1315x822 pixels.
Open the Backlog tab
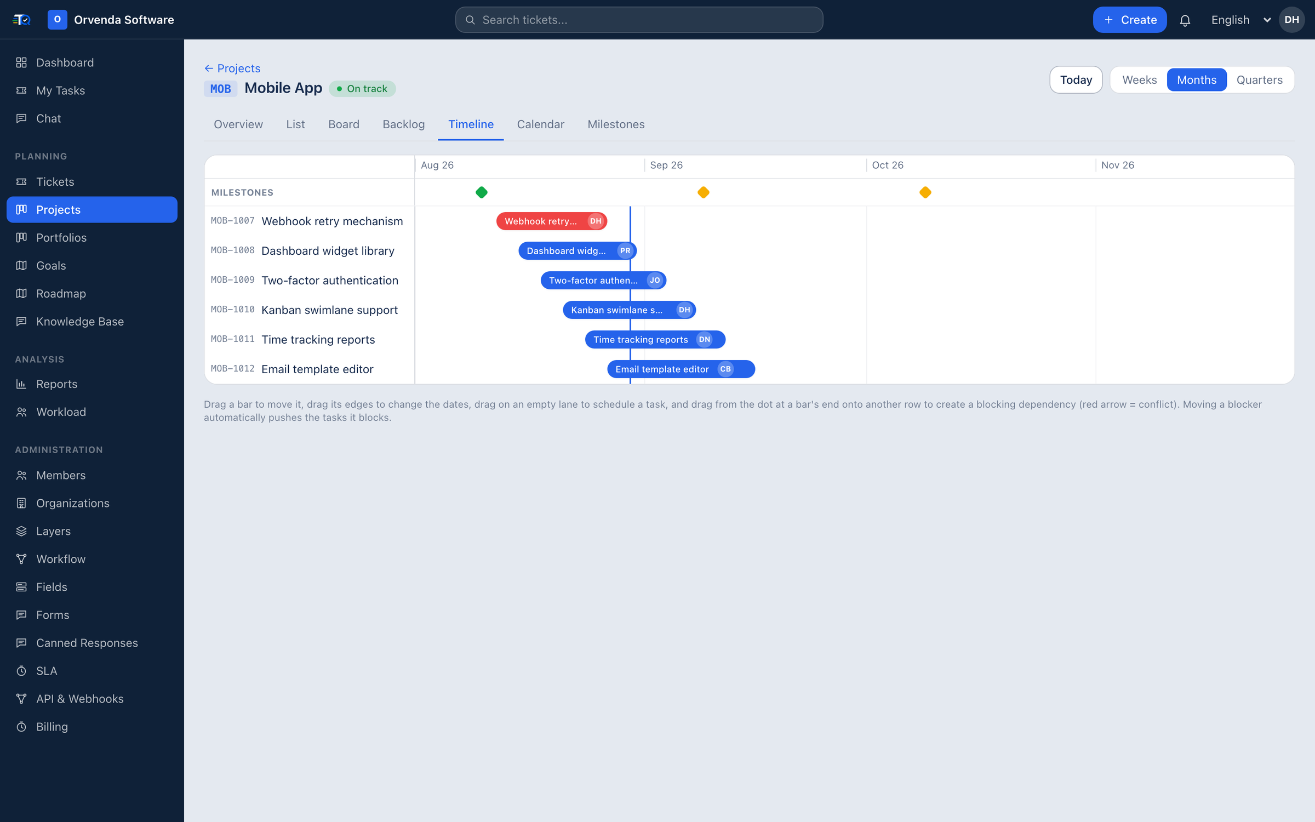coord(403,124)
